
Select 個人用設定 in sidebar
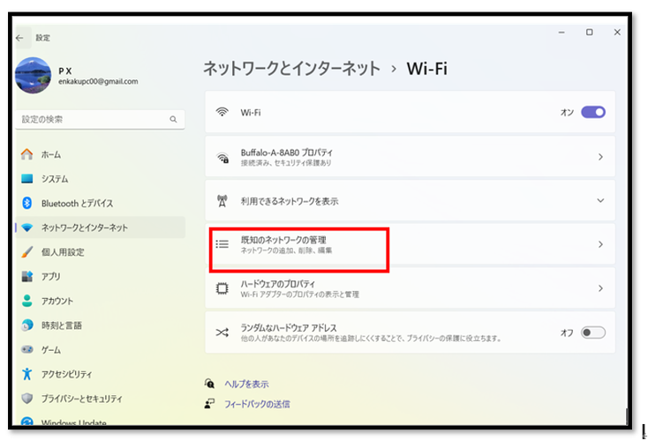[x=100, y=252]
